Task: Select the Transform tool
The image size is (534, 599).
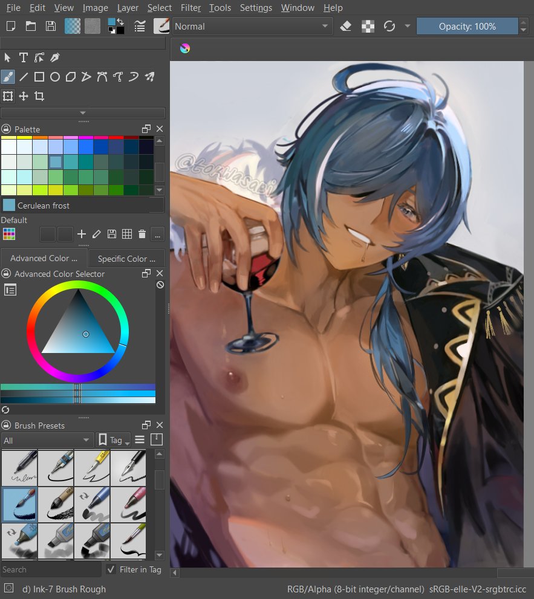Action: [8, 96]
